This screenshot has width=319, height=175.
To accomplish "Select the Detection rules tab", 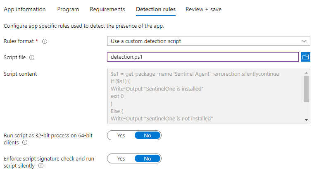I will pos(155,9).
